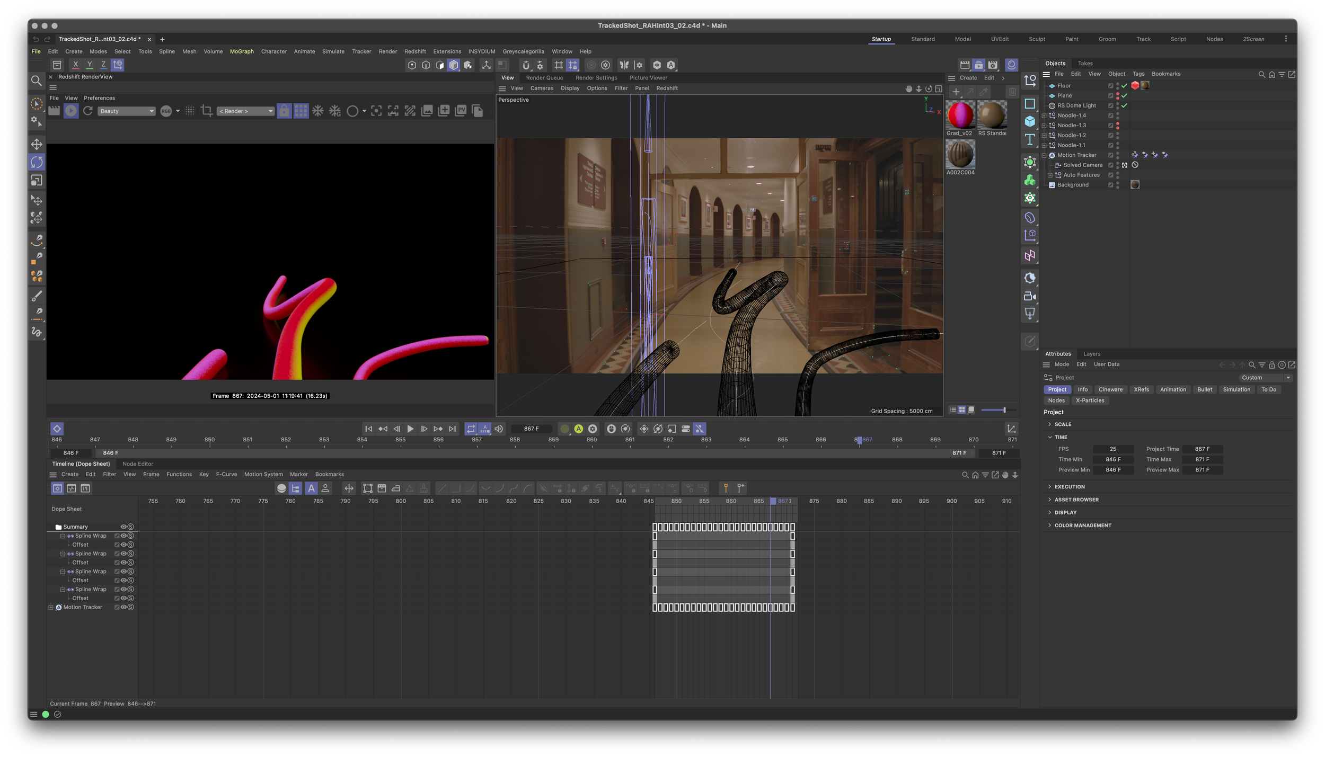Open the Node Editor tab
The width and height of the screenshot is (1325, 757).
pyautogui.click(x=138, y=464)
